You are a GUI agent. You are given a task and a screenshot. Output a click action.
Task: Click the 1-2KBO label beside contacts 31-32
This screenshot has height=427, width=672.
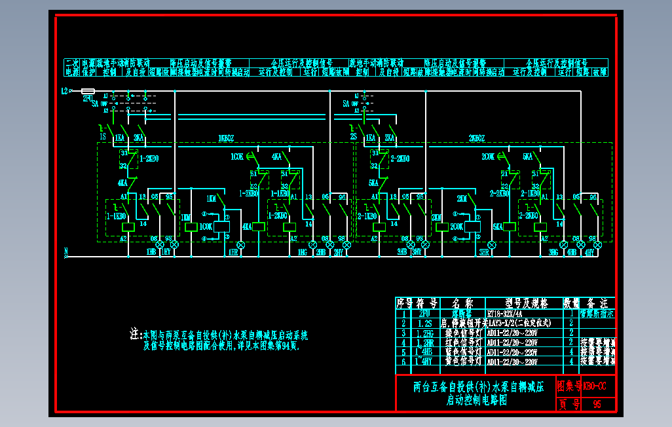(149, 158)
